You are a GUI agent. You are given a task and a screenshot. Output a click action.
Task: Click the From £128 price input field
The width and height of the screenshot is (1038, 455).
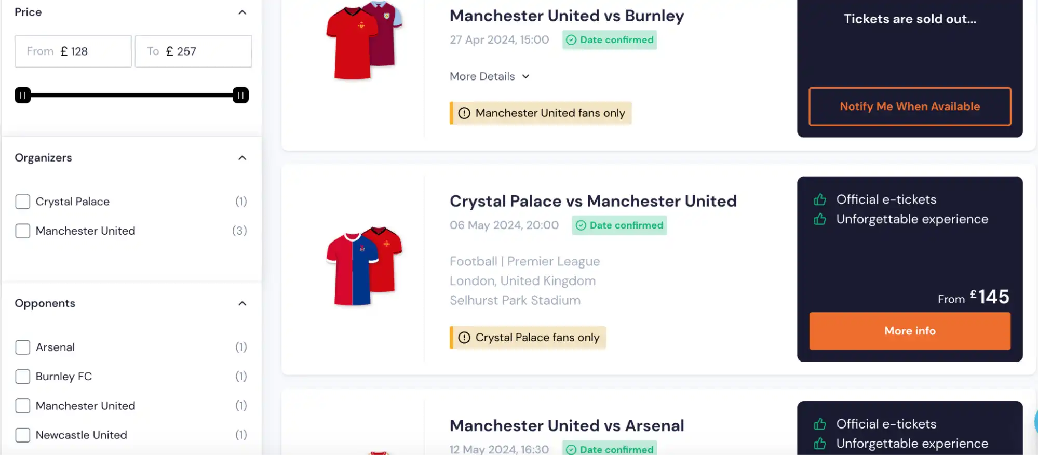click(x=73, y=51)
